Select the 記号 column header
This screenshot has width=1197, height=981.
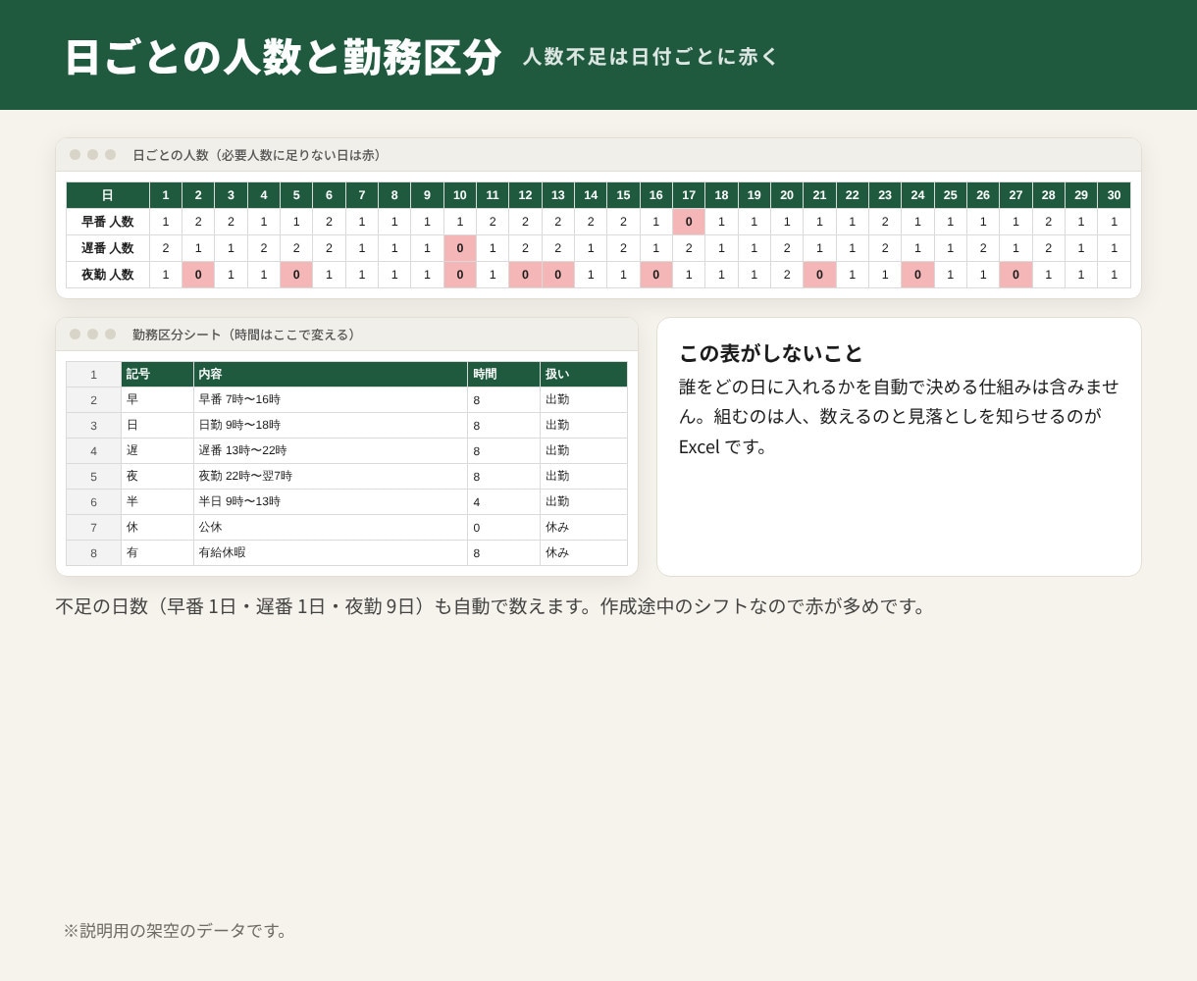(157, 374)
